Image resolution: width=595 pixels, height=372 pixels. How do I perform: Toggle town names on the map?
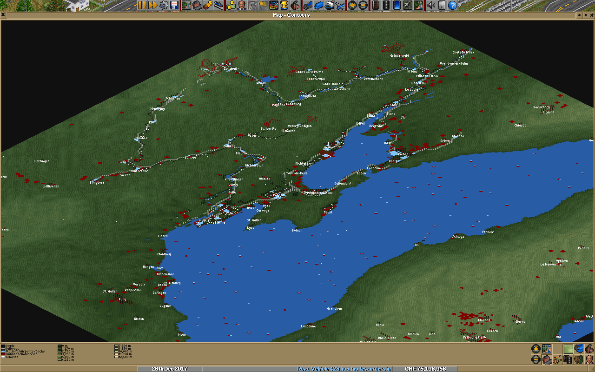547,359
